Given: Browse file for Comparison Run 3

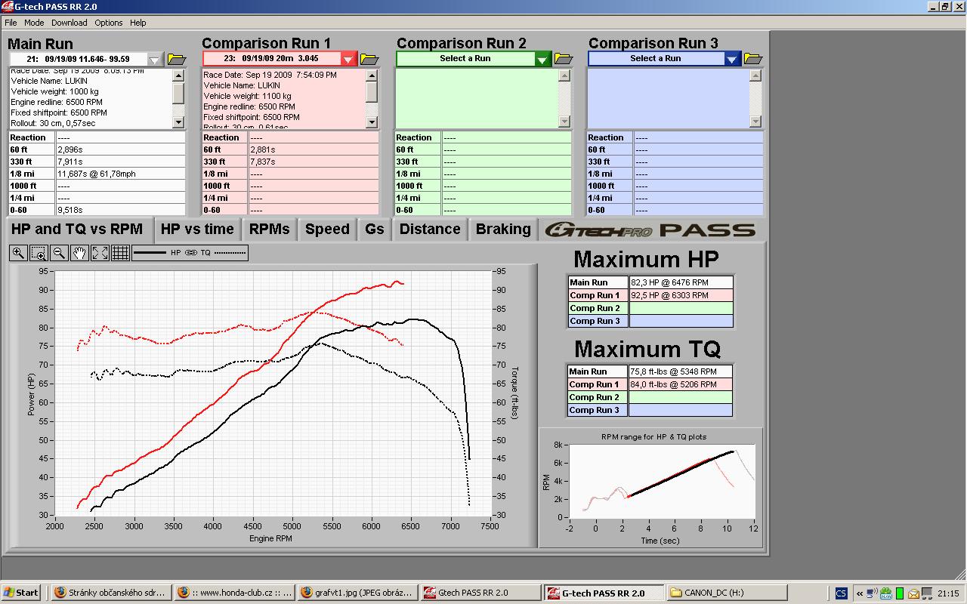Looking at the screenshot, I should pos(753,59).
